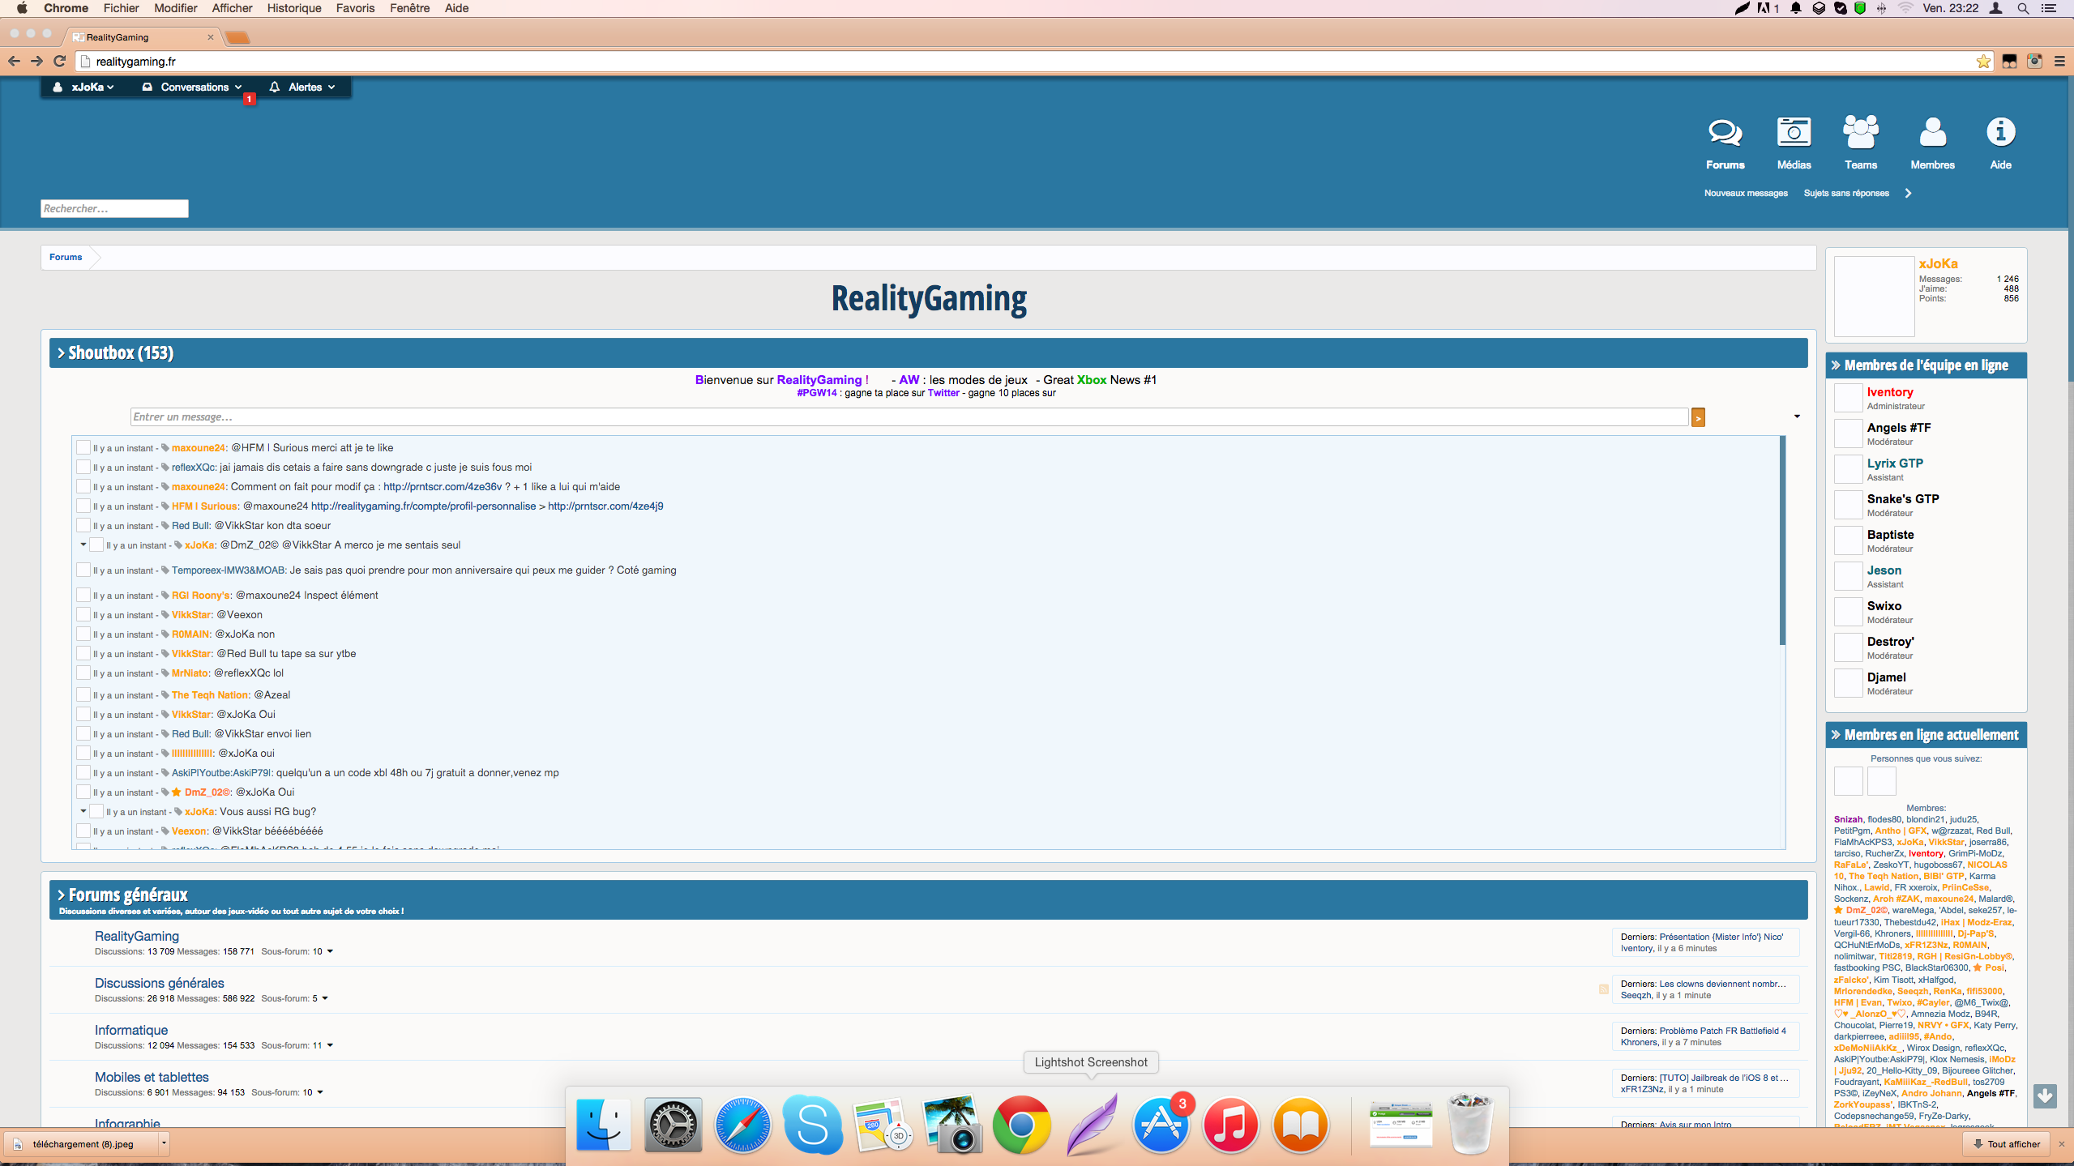Open Finder from the dock
The width and height of the screenshot is (2074, 1166).
pyautogui.click(x=603, y=1125)
